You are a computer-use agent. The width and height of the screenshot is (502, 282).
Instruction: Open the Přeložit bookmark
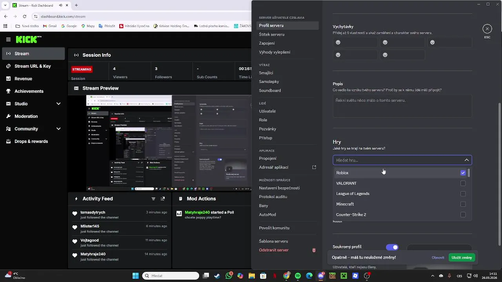coord(107,26)
